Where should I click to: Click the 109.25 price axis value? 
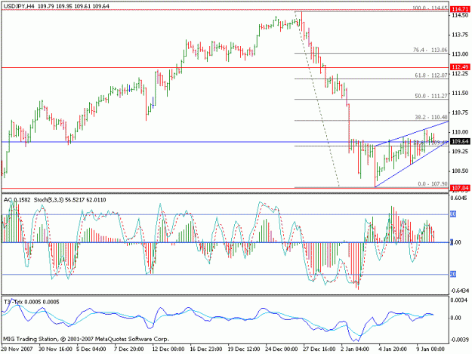460,151
